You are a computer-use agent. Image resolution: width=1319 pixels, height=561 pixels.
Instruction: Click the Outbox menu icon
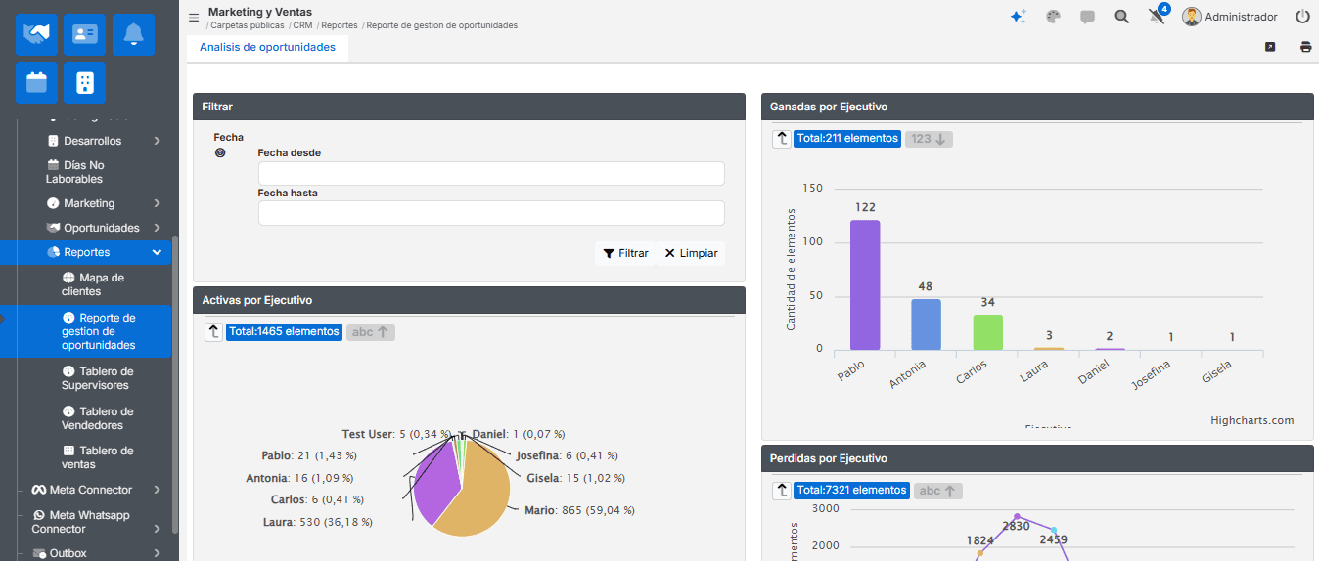(x=39, y=553)
